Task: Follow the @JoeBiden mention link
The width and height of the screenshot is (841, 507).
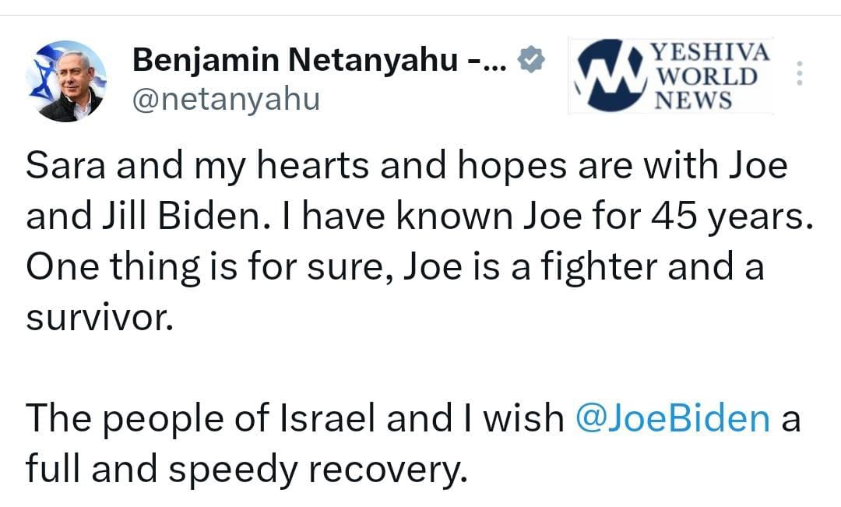Action: (x=673, y=417)
